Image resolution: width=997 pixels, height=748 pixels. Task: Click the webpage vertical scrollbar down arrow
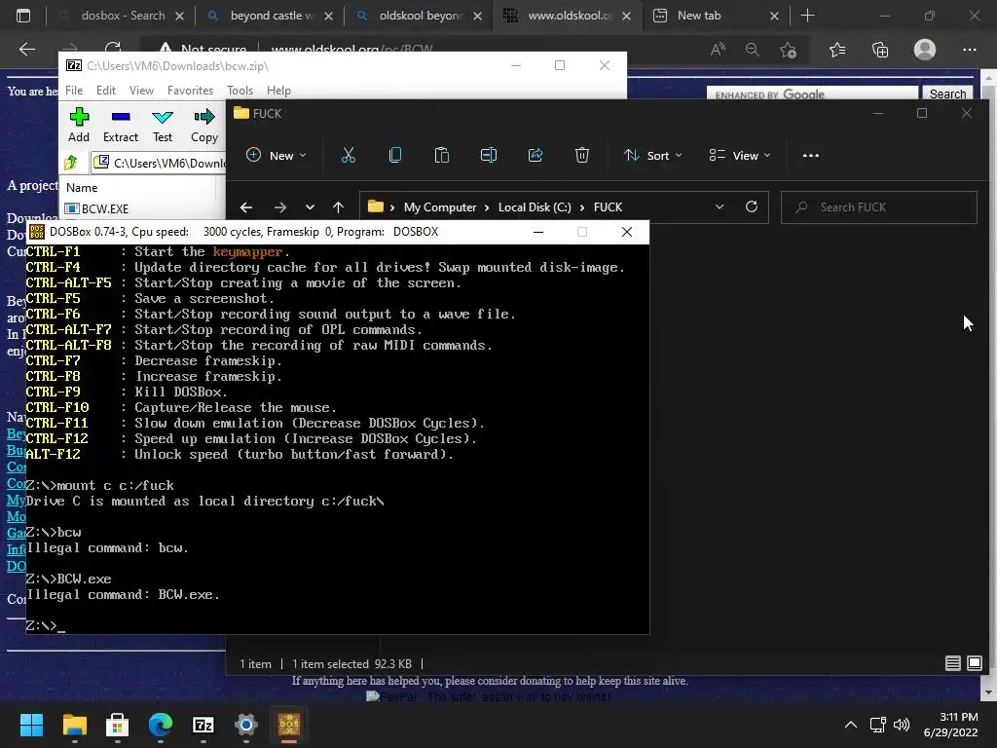989,692
